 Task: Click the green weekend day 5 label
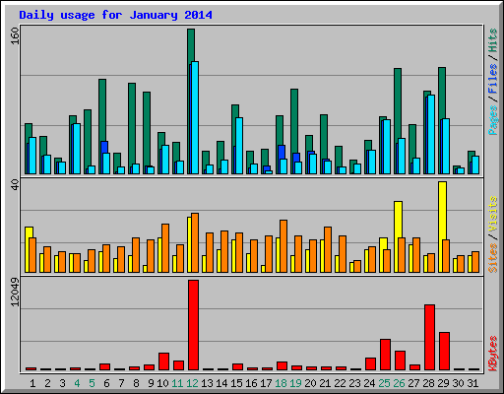(x=93, y=383)
